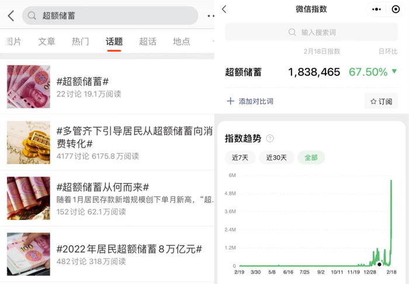Tap the back chevron in 微信指数
This screenshot has width=409, height=284.
pos(224,9)
